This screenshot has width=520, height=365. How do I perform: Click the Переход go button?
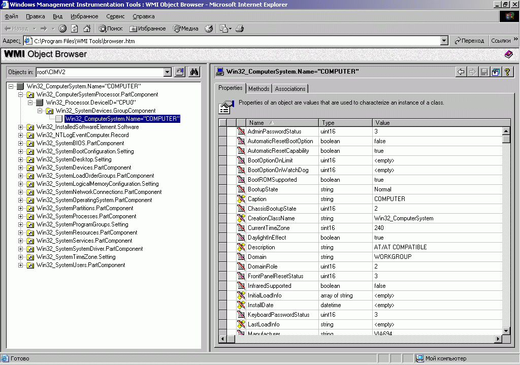tap(469, 41)
